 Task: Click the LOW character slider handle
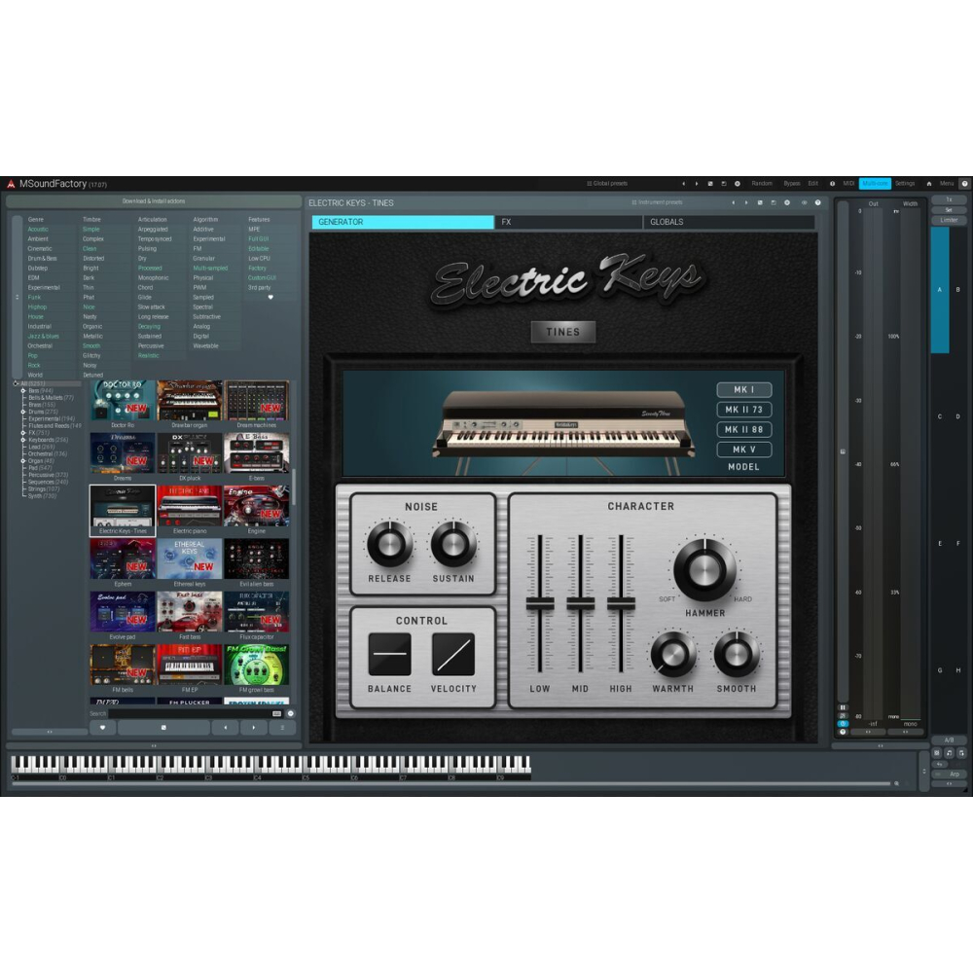[540, 602]
